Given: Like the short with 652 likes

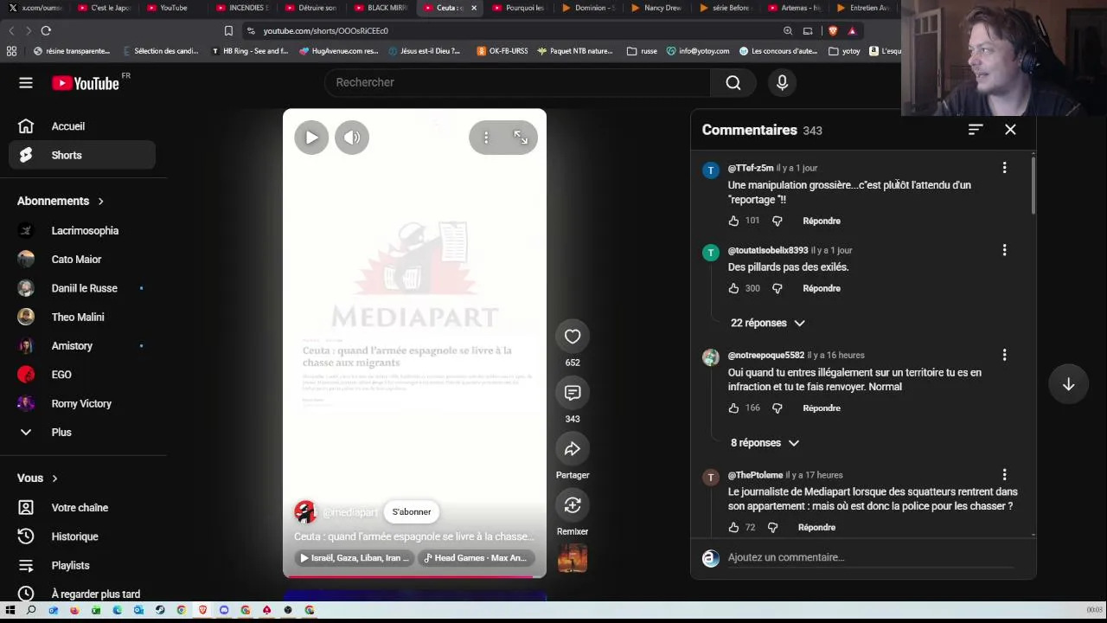Looking at the screenshot, I should (573, 337).
